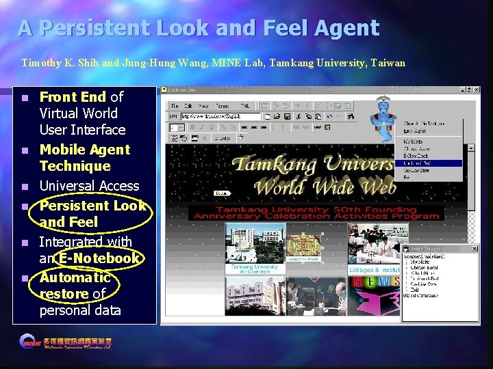Image resolution: width=493 pixels, height=369 pixels.
Task: Click the Save floppy disk icon
Action: (287, 116)
